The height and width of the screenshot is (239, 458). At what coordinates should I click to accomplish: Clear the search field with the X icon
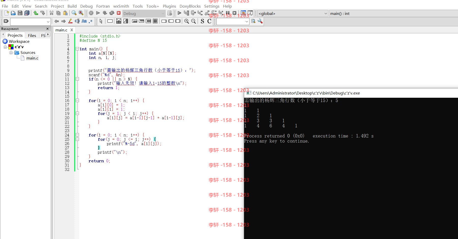click(x=6, y=21)
